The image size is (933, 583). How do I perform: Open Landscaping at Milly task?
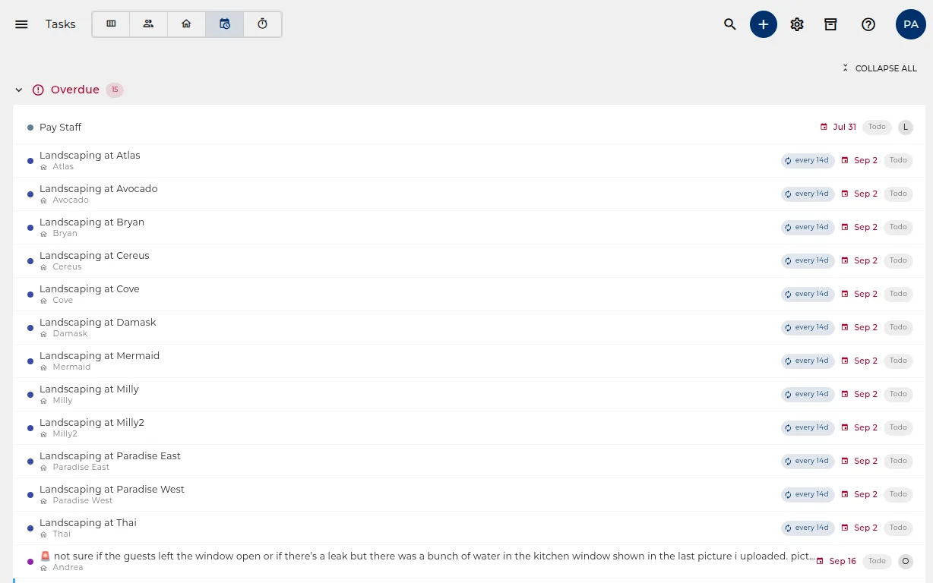point(469,394)
